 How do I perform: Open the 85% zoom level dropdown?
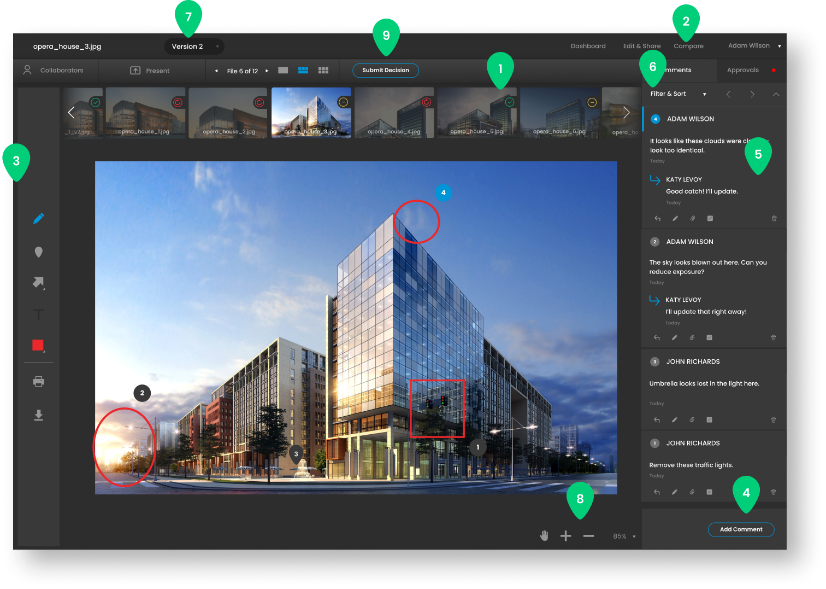point(624,536)
